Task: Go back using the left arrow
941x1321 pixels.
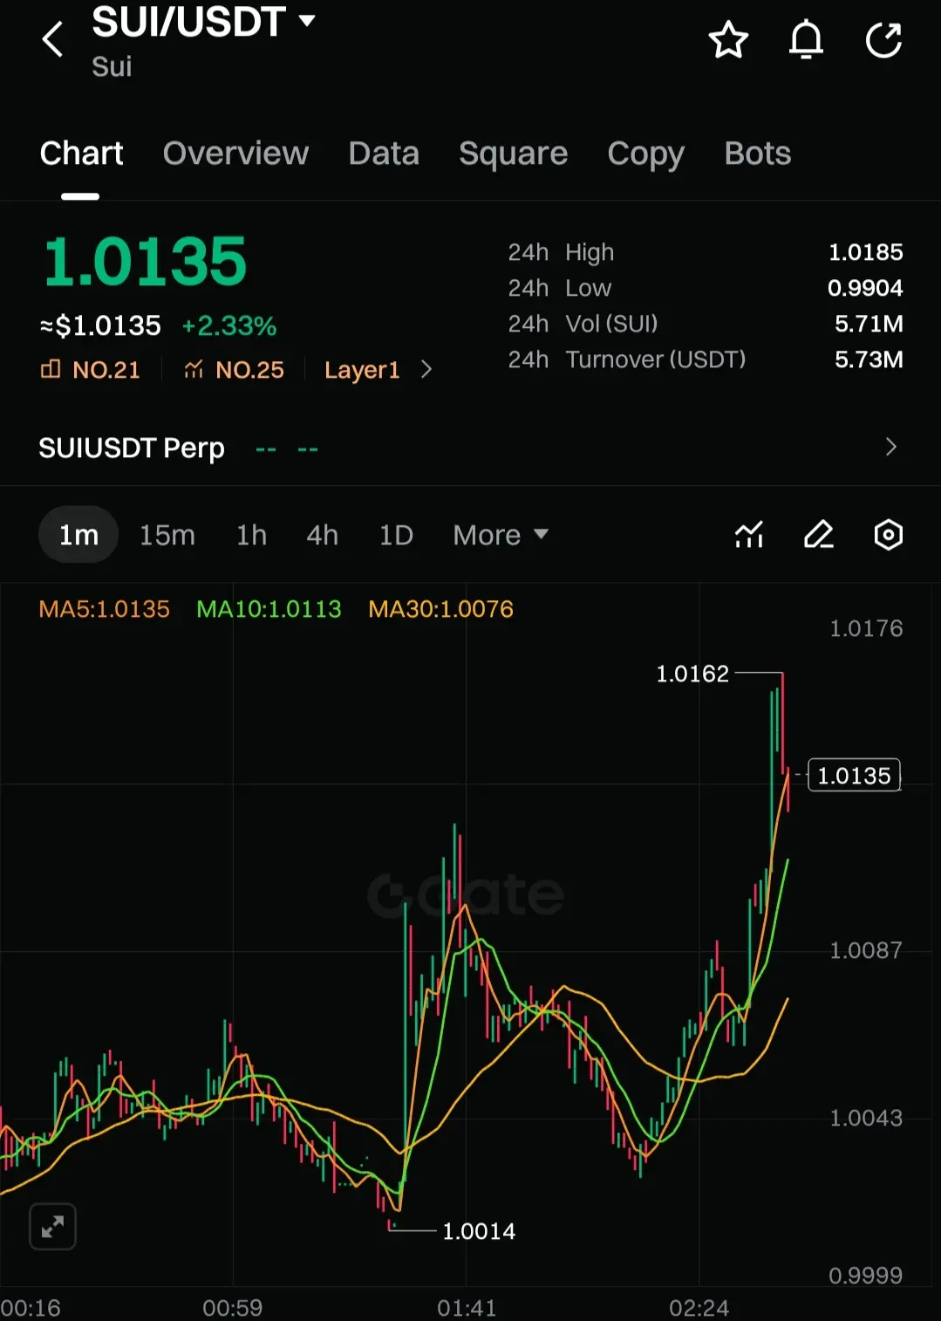Action: 52,39
